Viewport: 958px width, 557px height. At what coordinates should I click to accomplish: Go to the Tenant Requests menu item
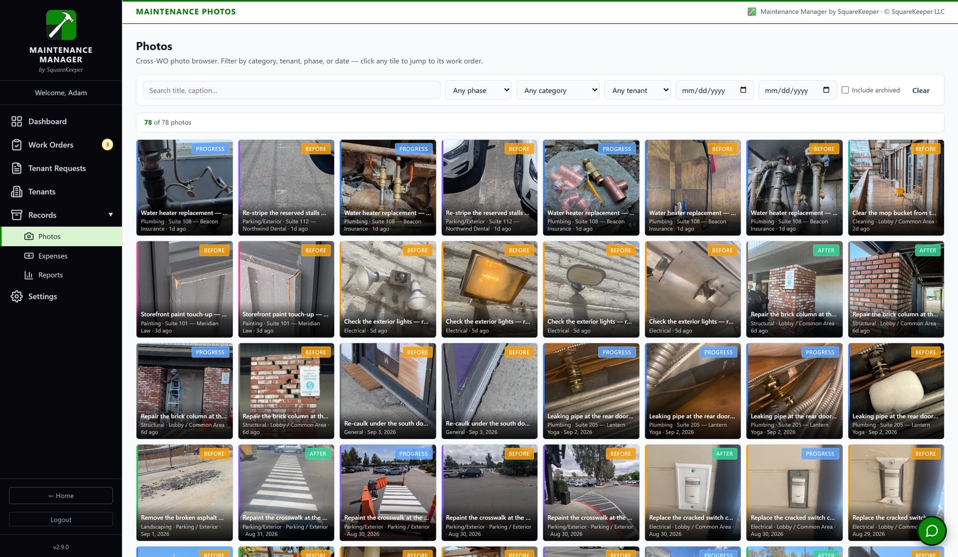coord(61,168)
